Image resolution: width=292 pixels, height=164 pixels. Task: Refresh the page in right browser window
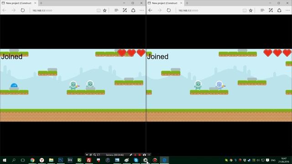pos(169,10)
